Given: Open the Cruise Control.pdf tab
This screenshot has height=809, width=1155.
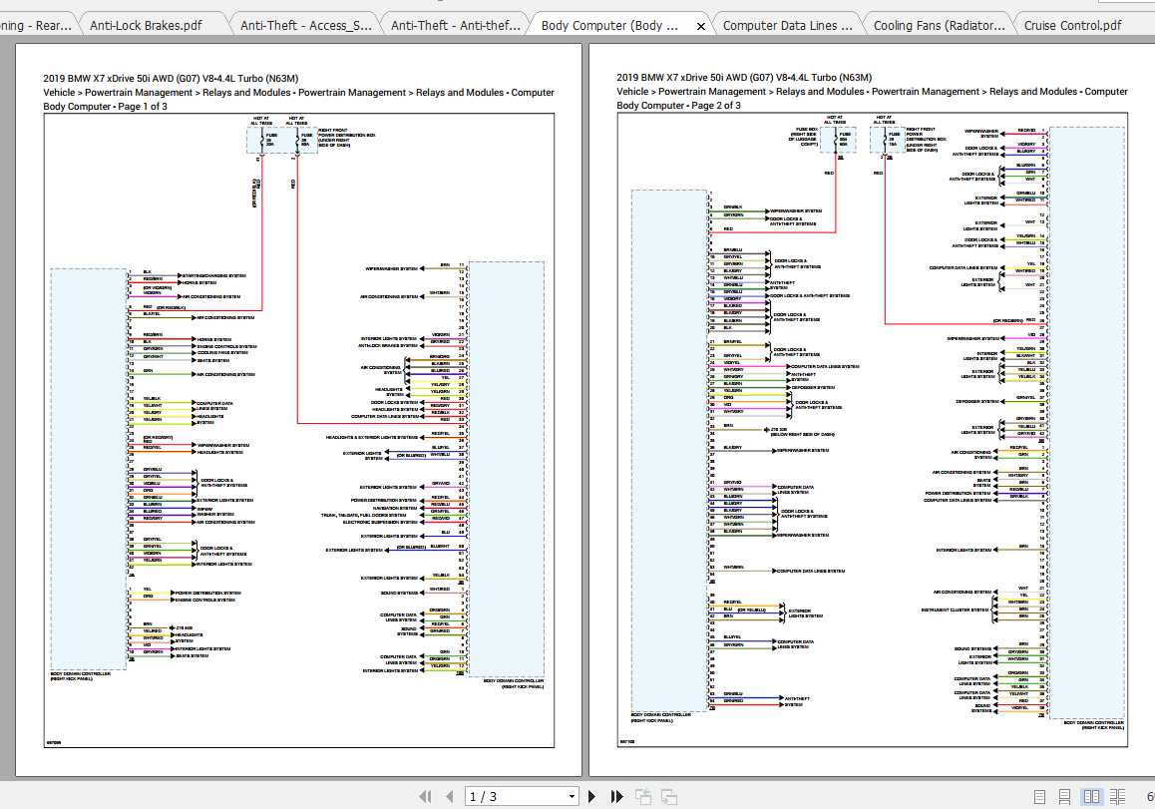Looking at the screenshot, I should click(x=1072, y=25).
